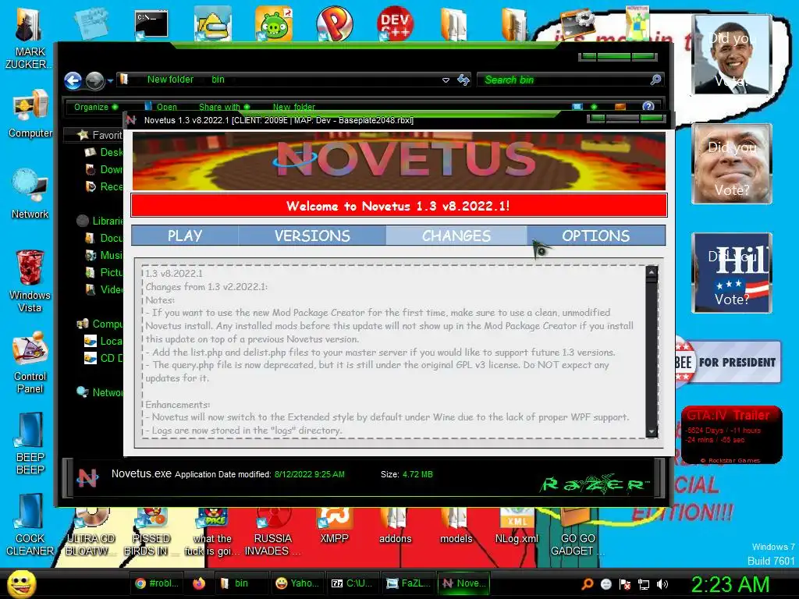The image size is (799, 599).
Task: Click the GTA:IV Trailer countdown gadget
Action: [x=731, y=434]
